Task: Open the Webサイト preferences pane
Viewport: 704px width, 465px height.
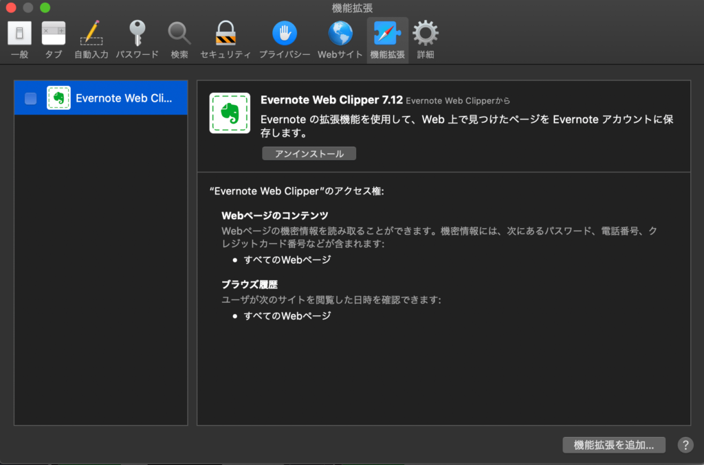Action: [340, 40]
